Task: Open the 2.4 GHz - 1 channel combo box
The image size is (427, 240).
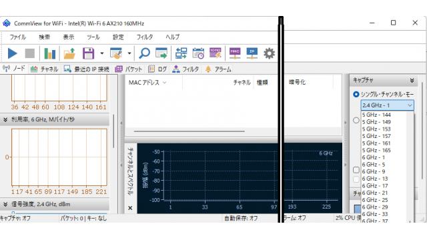Action: tap(387, 105)
